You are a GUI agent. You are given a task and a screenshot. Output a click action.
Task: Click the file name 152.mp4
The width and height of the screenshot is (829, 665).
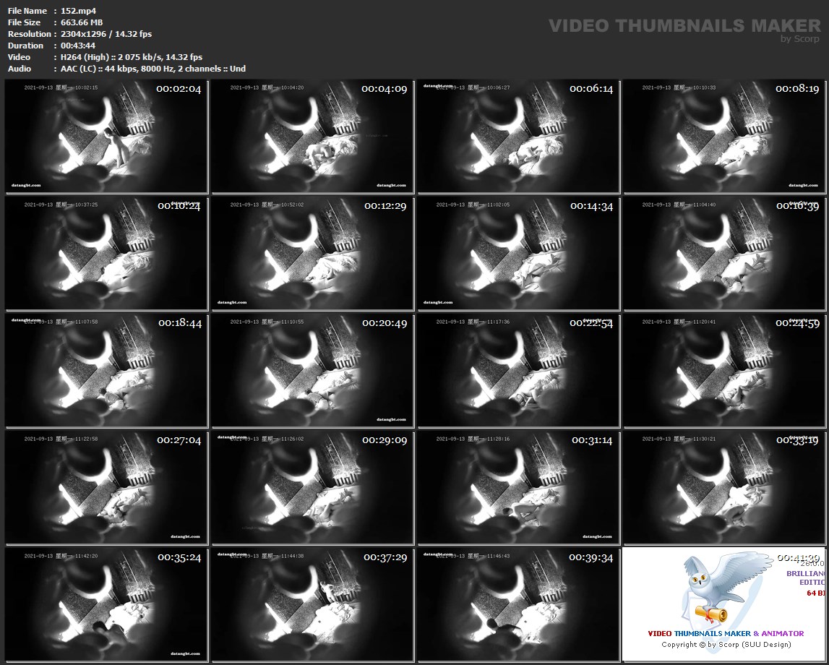[x=78, y=11]
